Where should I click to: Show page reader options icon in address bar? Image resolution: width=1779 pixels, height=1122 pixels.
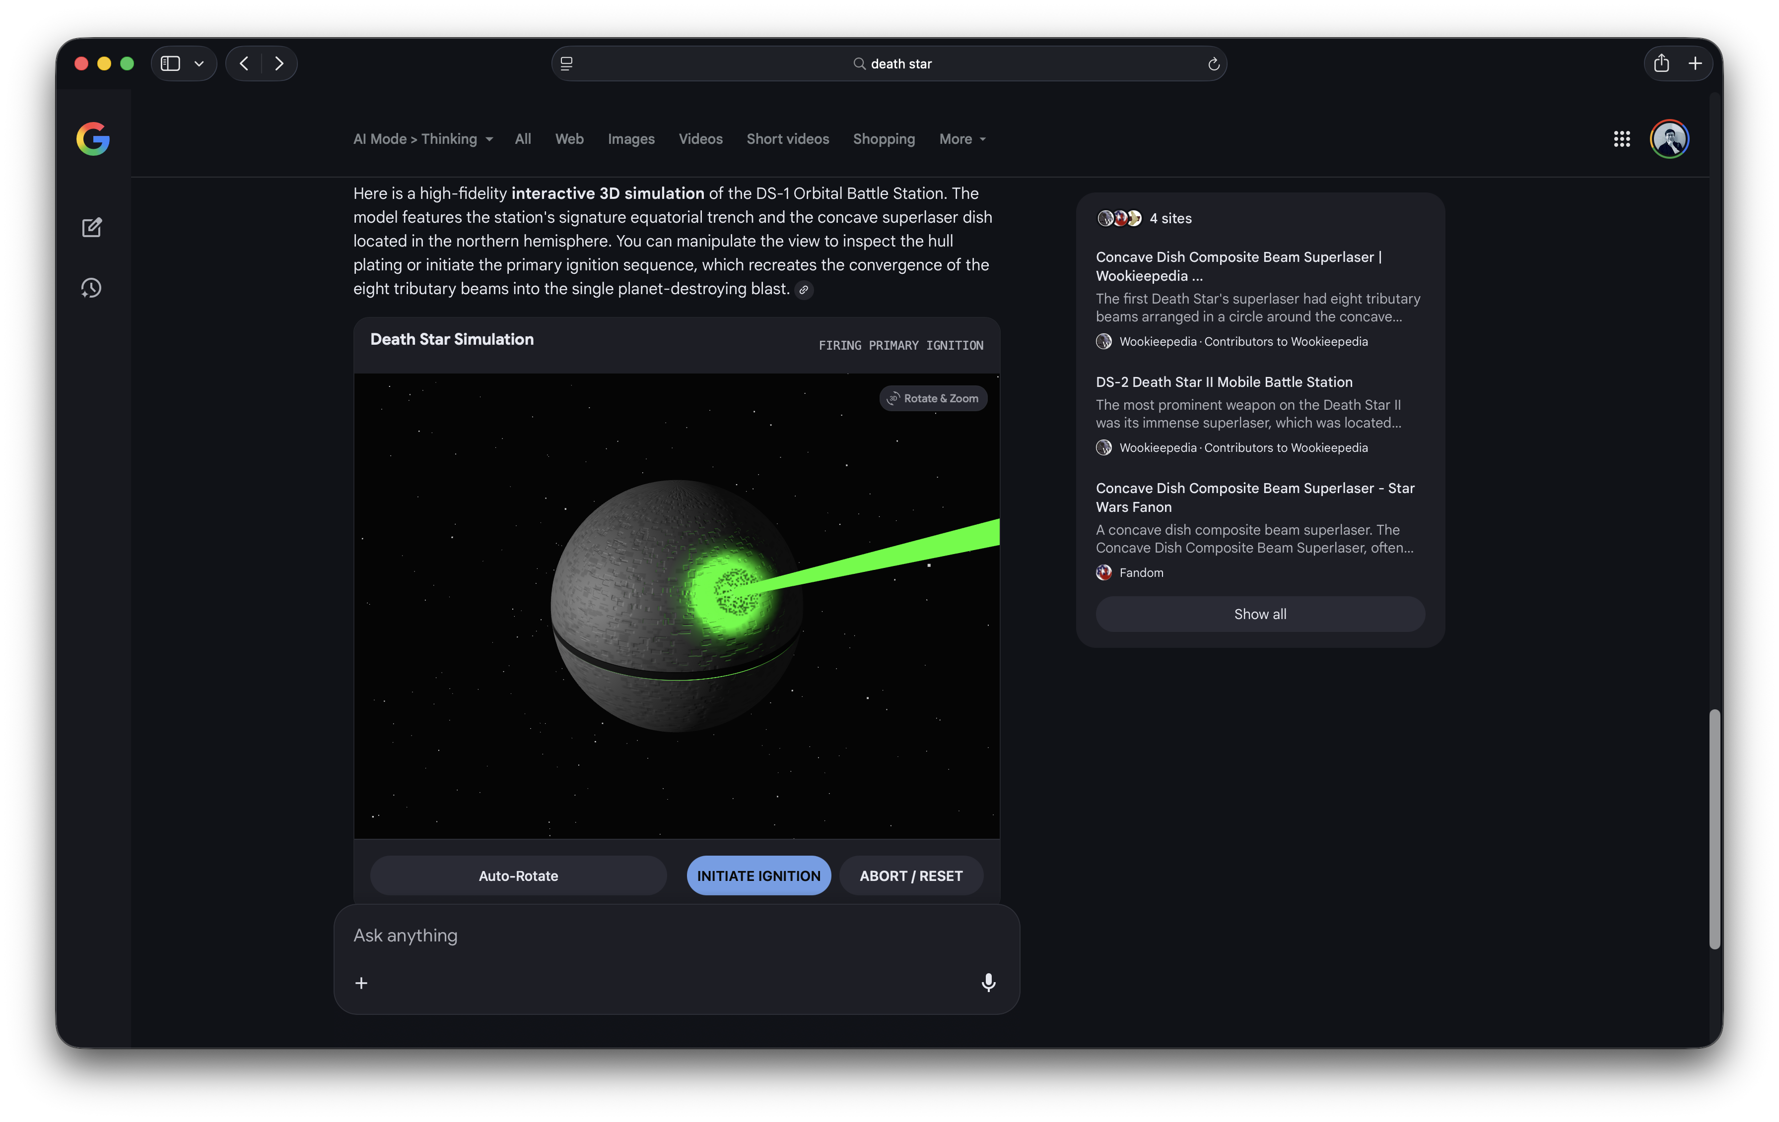tap(567, 63)
